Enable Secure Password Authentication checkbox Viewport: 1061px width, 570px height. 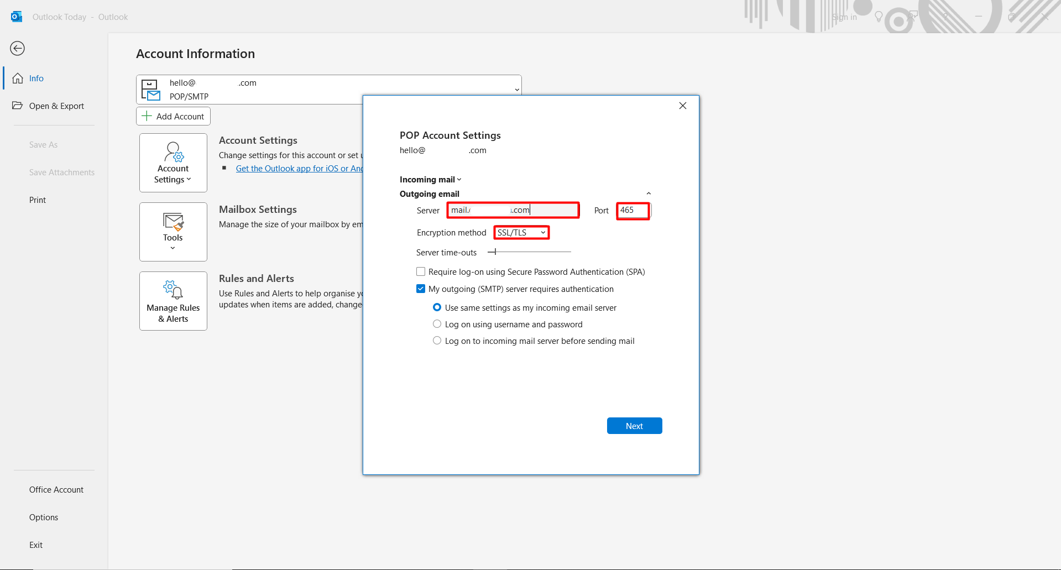coord(421,271)
